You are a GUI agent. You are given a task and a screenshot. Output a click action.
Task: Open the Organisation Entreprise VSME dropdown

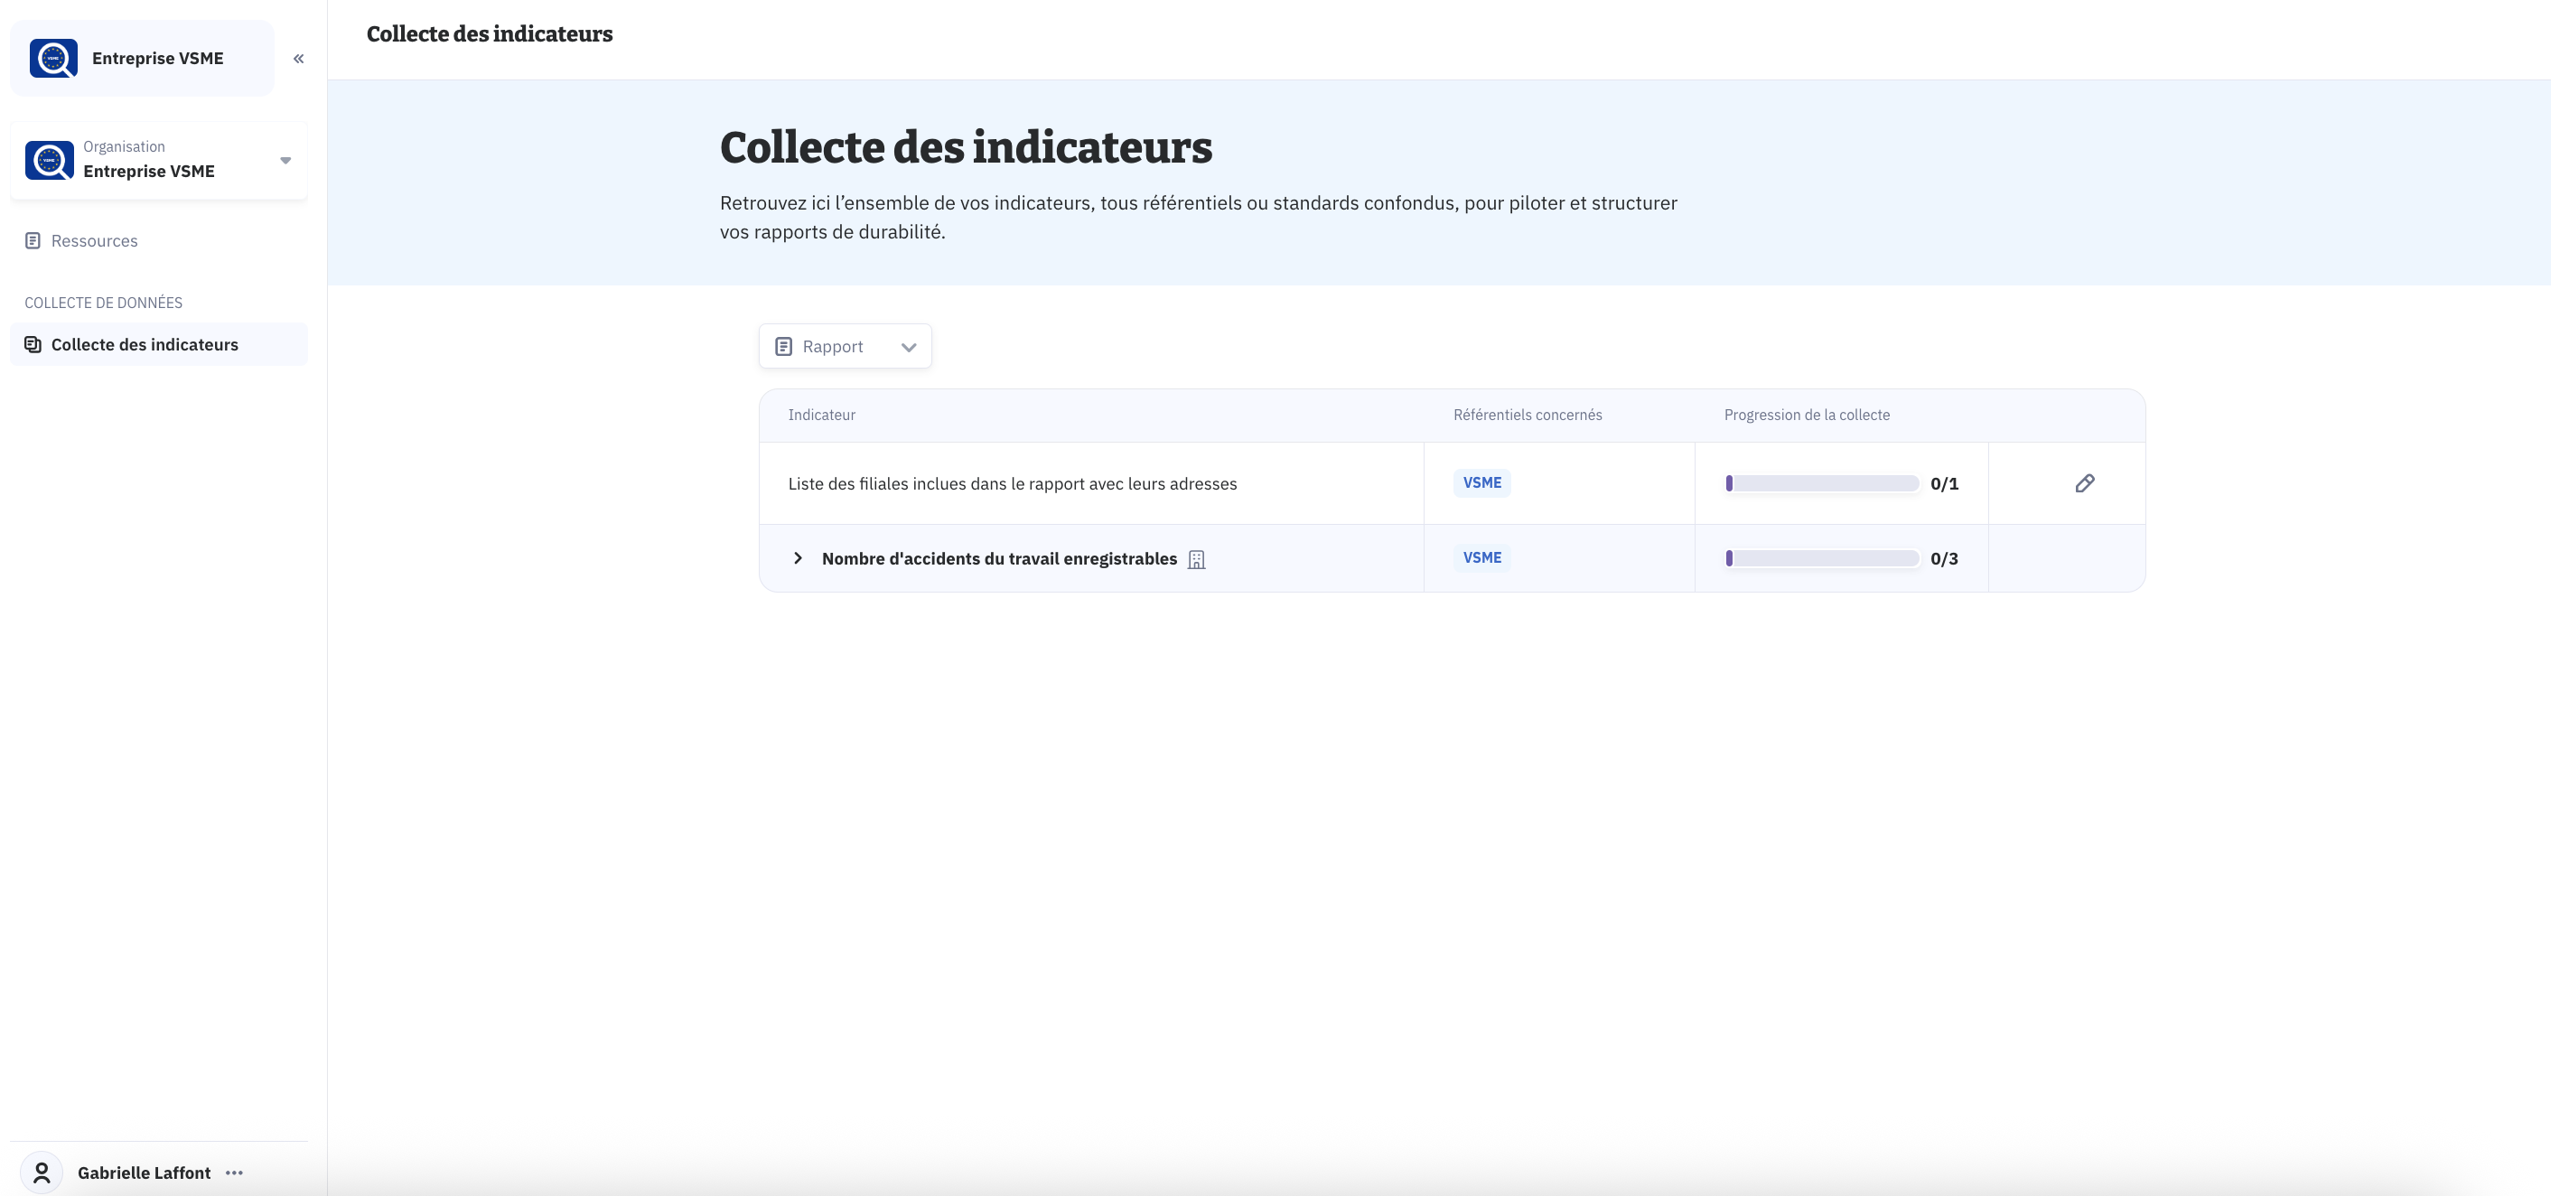[x=285, y=161]
